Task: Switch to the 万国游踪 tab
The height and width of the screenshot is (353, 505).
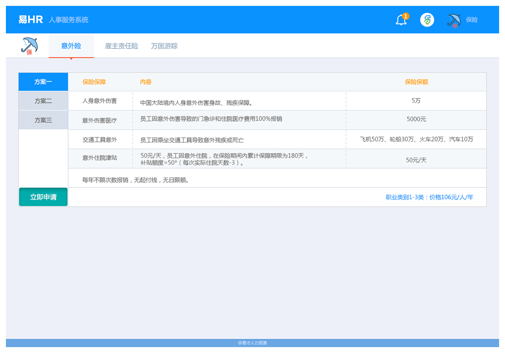Action: [165, 46]
